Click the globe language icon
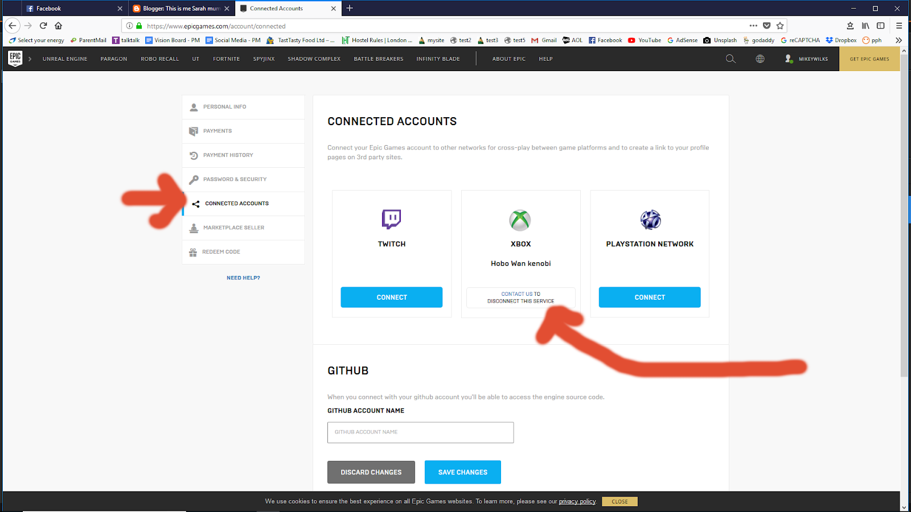This screenshot has width=911, height=512. (x=760, y=59)
